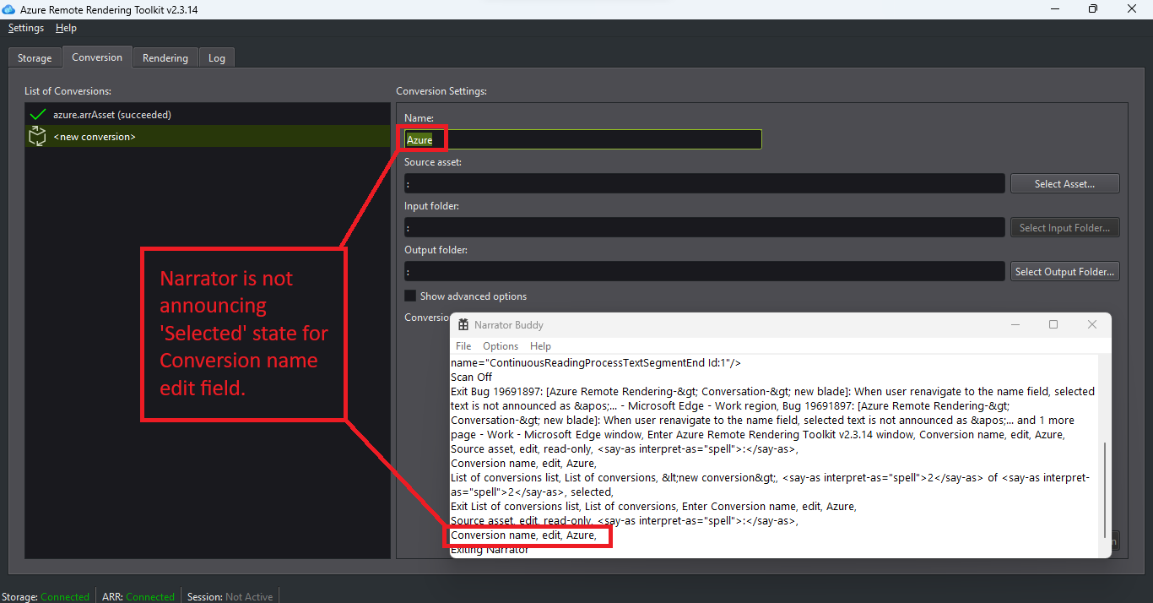The image size is (1153, 603).
Task: Select azure.arrAsset (succeeded) conversion
Action: click(x=207, y=114)
